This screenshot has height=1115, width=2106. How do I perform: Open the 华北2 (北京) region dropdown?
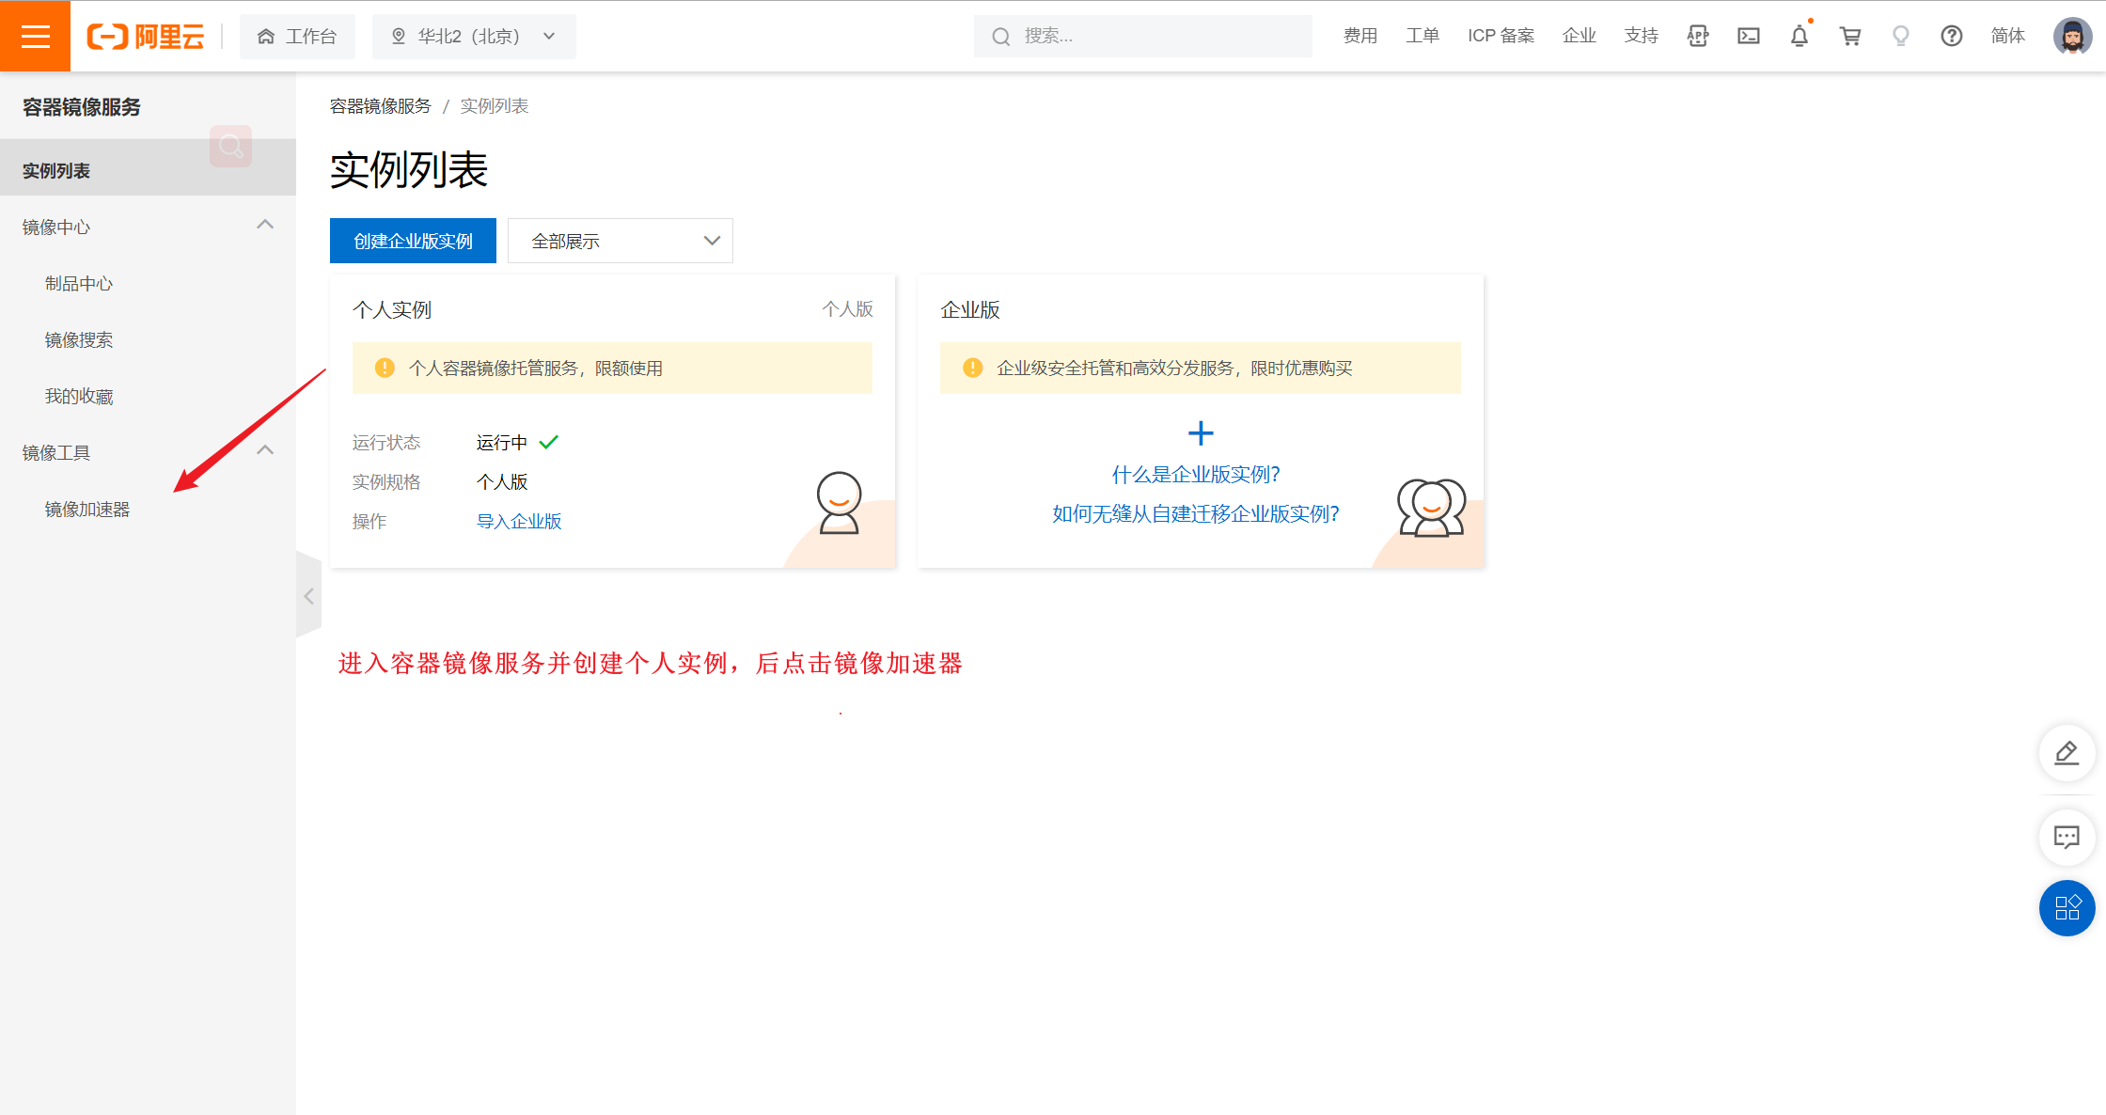(x=474, y=37)
